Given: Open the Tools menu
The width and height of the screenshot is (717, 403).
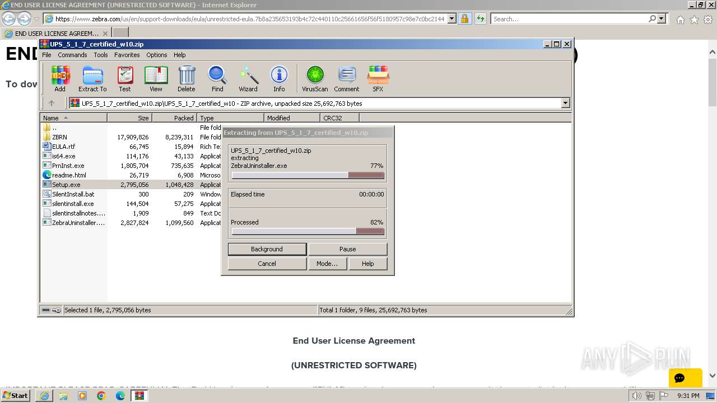Looking at the screenshot, I should coord(101,55).
